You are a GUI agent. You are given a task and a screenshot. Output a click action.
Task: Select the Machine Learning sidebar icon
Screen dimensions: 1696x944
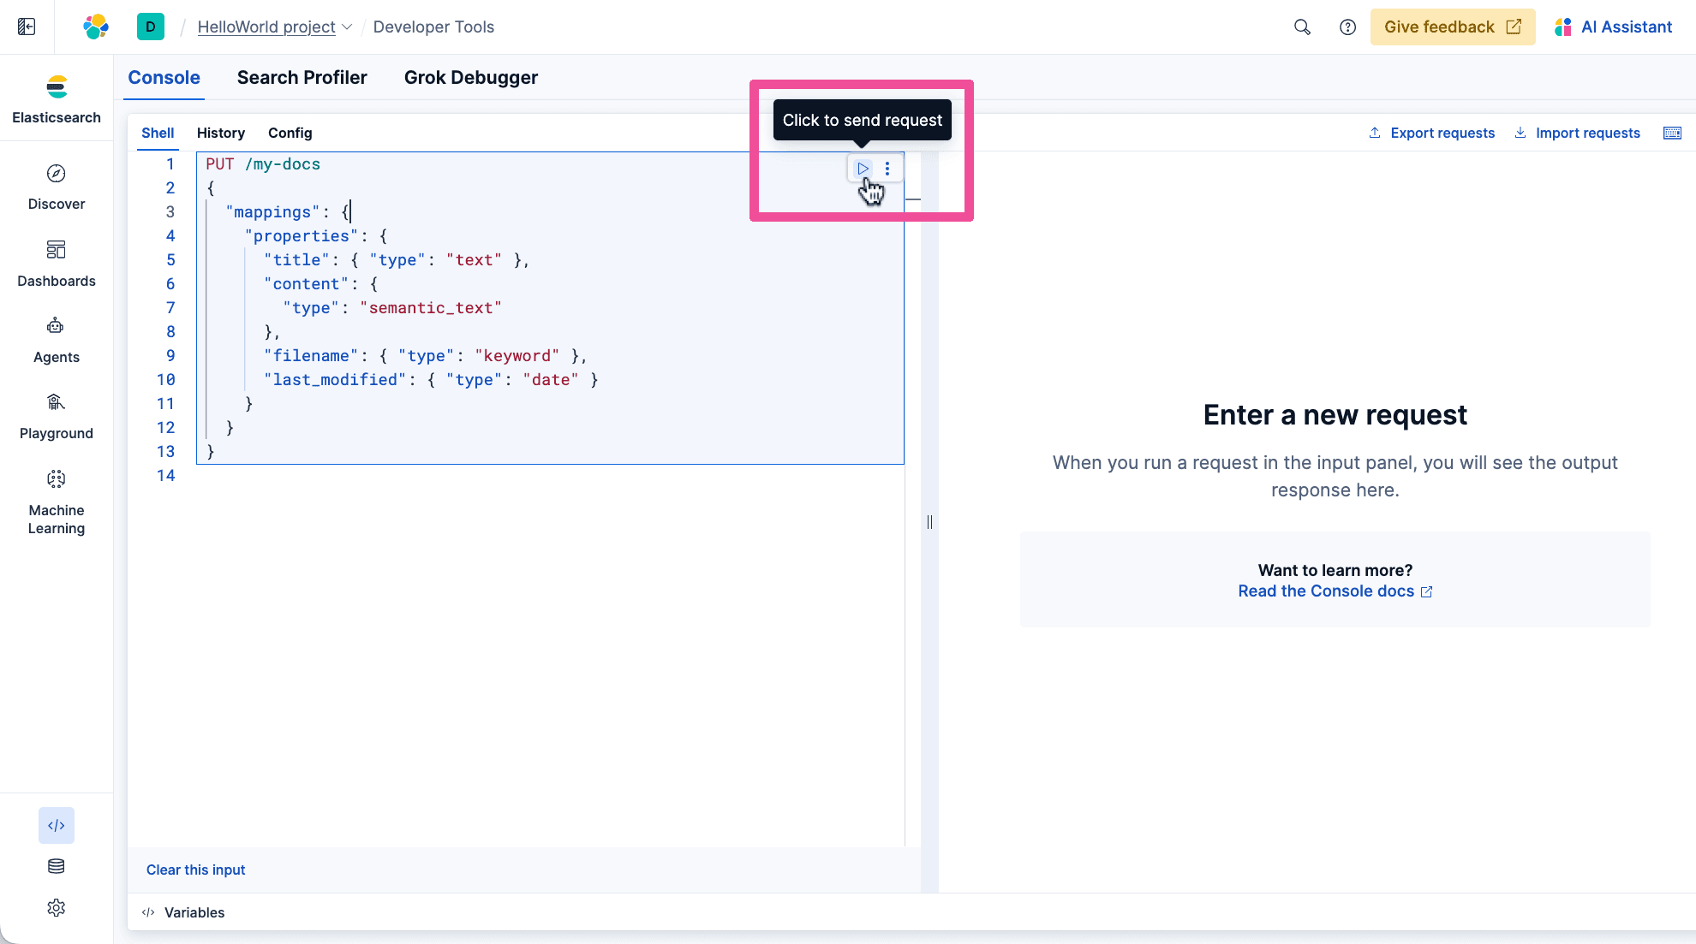coord(56,479)
